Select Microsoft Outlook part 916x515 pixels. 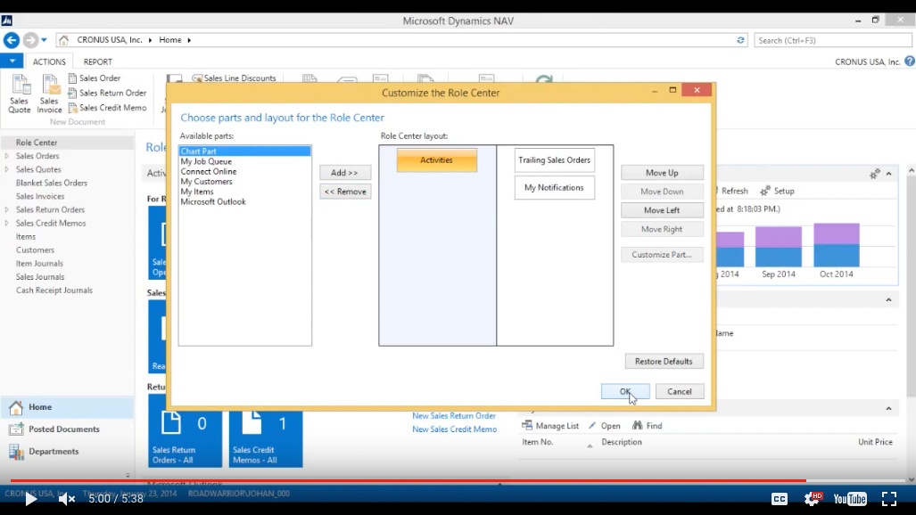[213, 202]
